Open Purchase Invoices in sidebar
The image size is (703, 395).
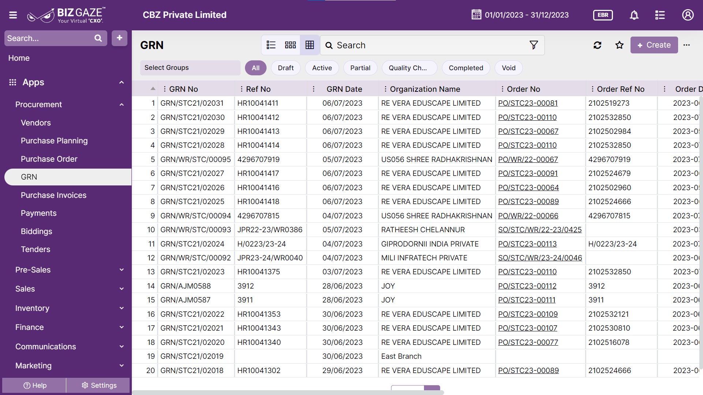[x=53, y=195]
